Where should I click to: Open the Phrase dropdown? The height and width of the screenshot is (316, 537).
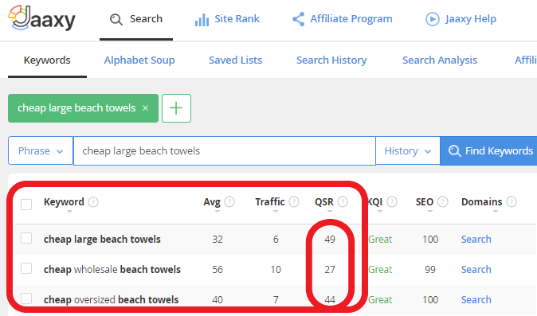pyautogui.click(x=41, y=150)
